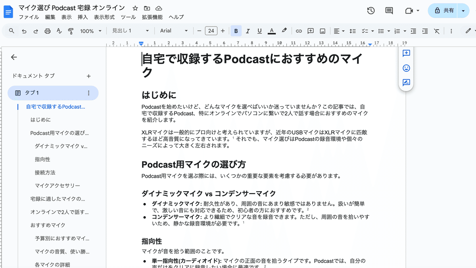Click the insert link icon

click(x=299, y=31)
